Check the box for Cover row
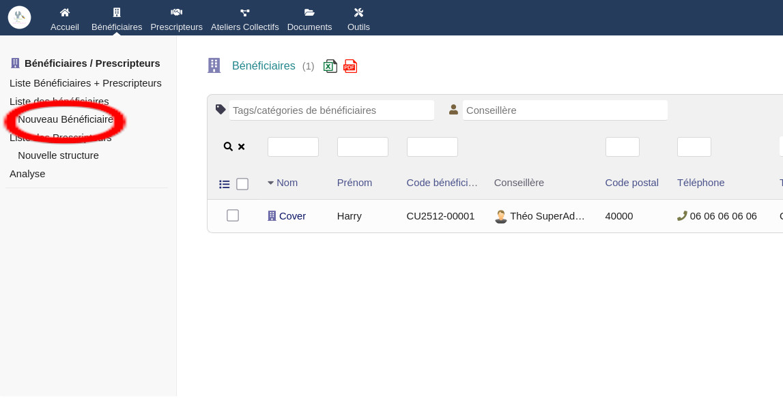783x409 pixels. (x=233, y=215)
